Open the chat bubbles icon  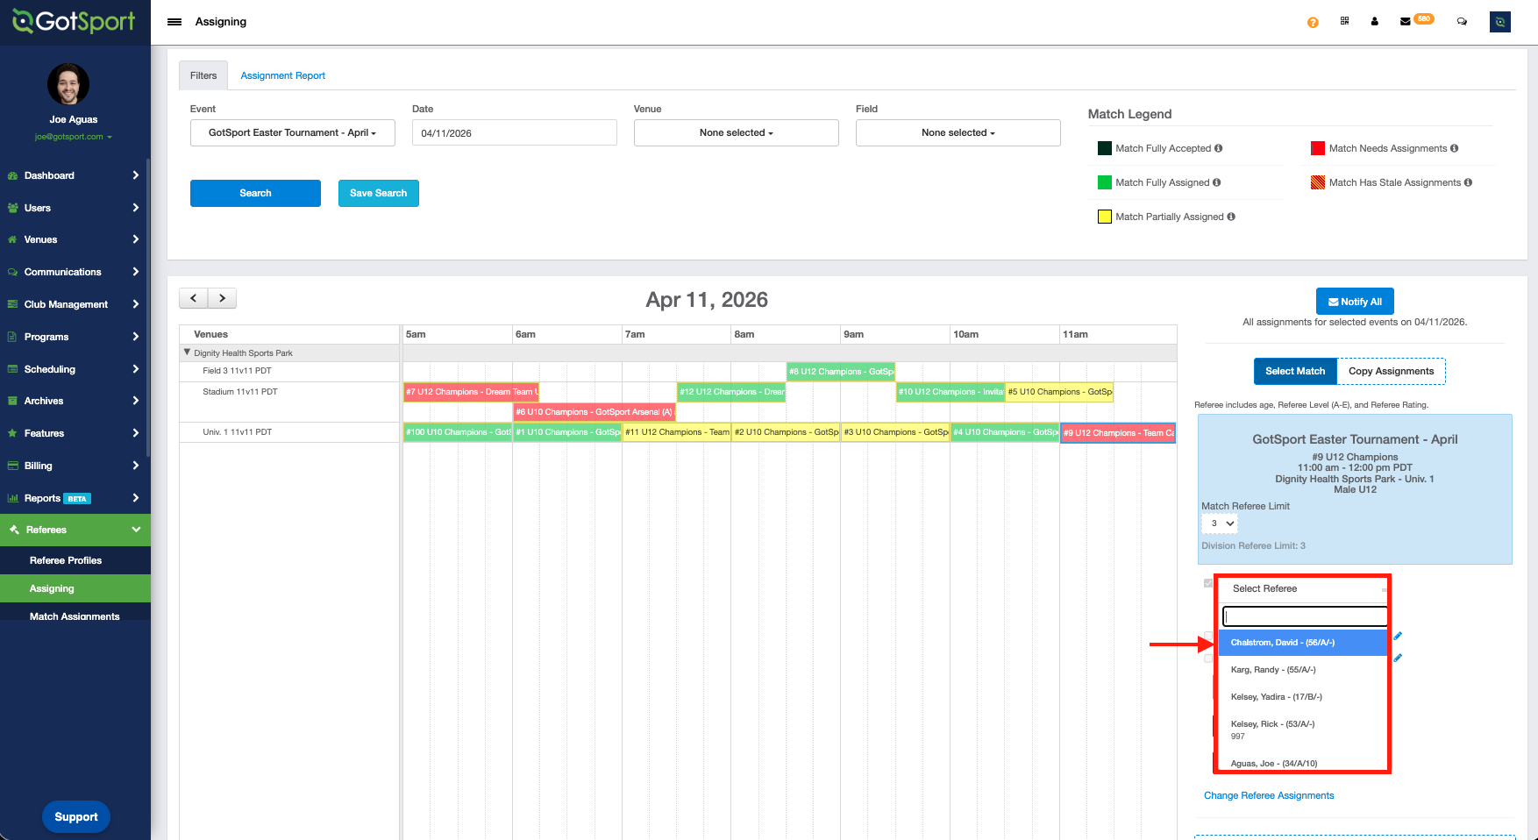coord(1462,22)
